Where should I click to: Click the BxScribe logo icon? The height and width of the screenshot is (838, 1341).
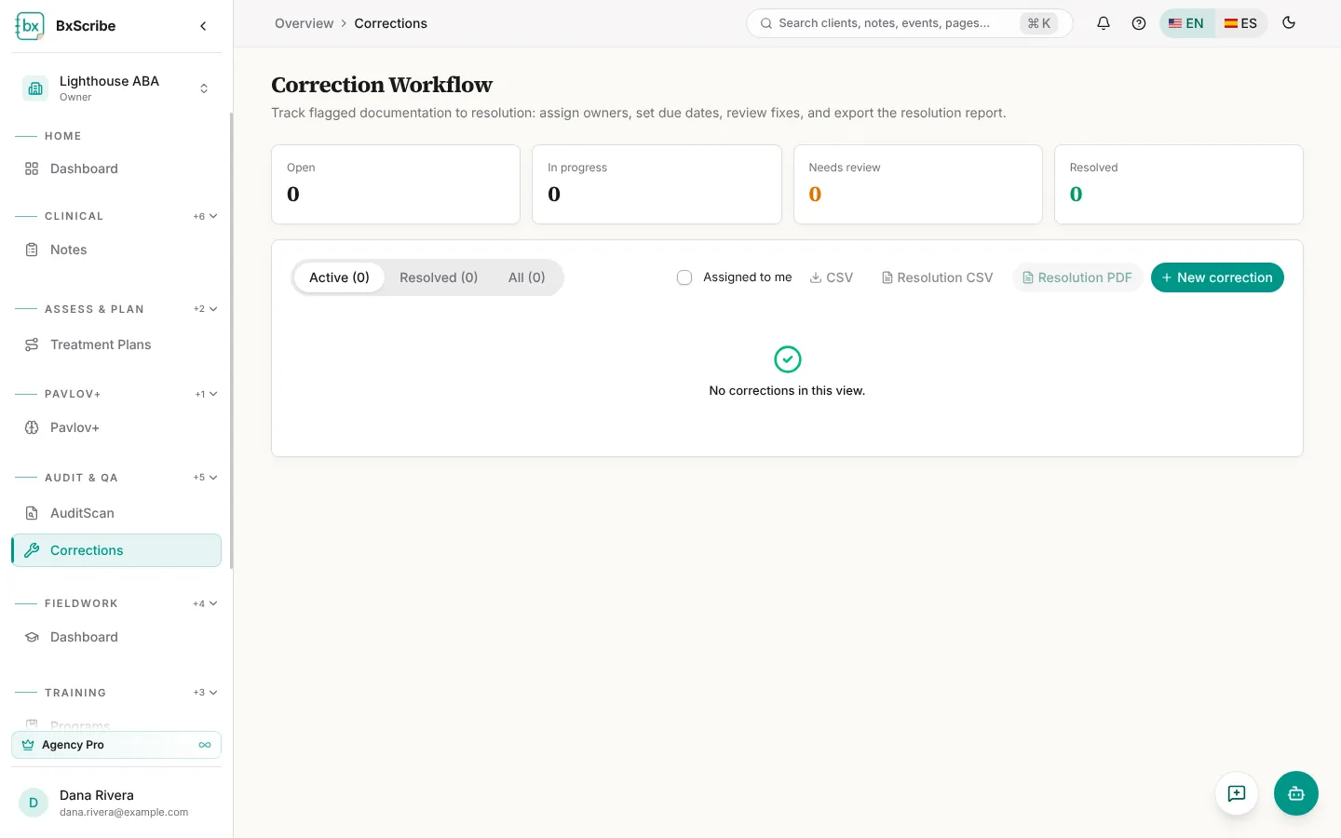coord(30,26)
